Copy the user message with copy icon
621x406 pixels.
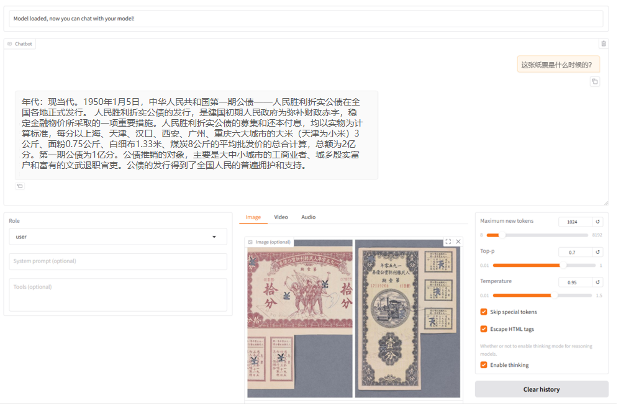coord(595,81)
